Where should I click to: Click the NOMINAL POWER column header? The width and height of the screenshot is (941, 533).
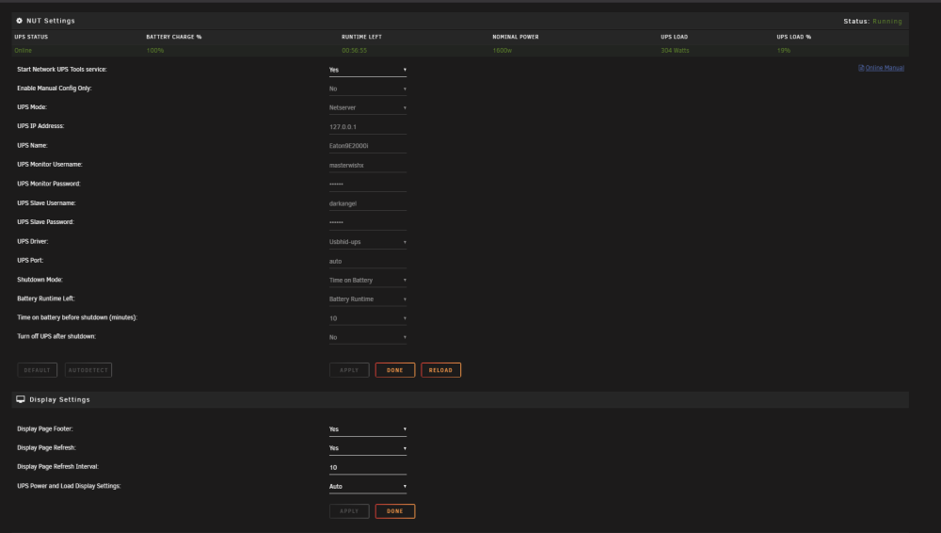[516, 37]
